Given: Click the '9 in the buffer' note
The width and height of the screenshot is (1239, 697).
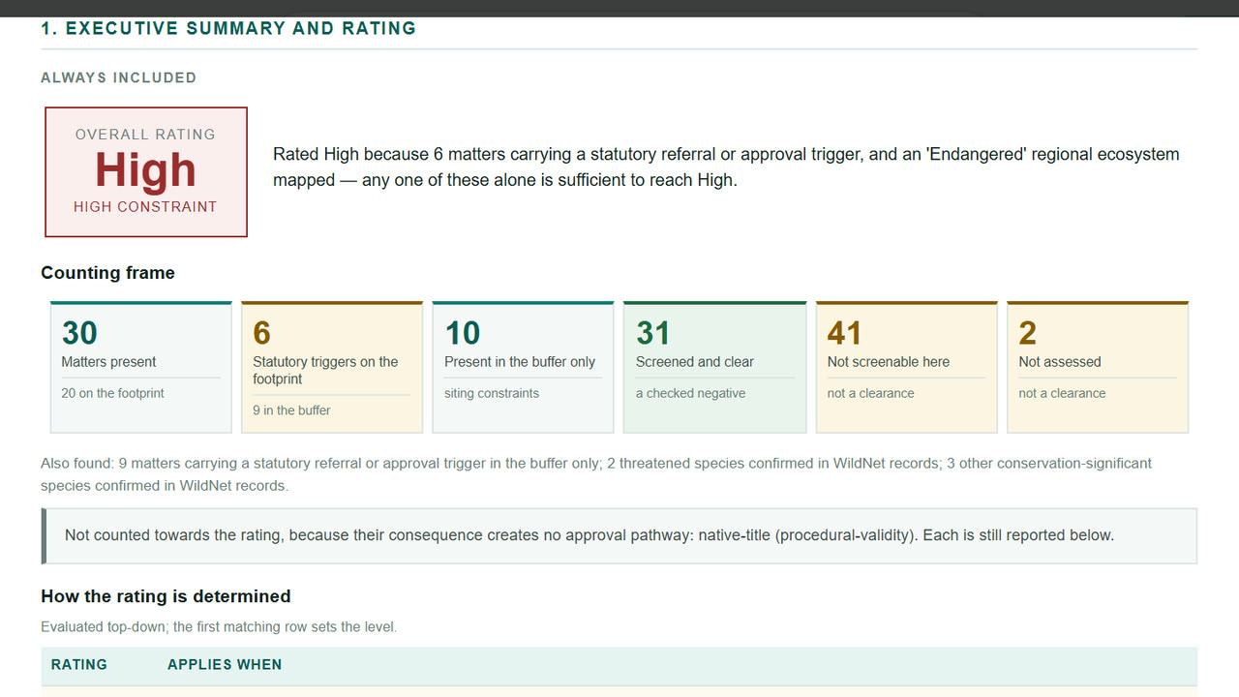Looking at the screenshot, I should [x=291, y=410].
